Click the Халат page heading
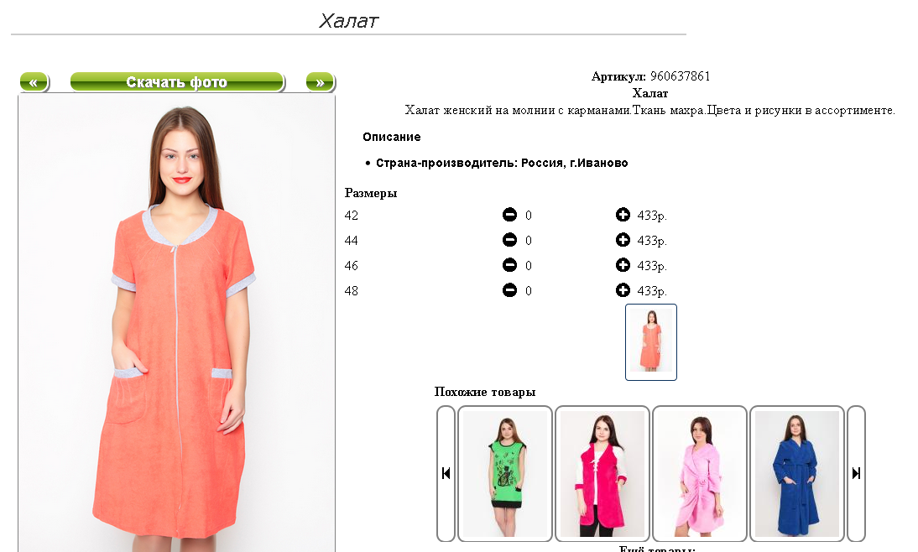918x552 pixels. (348, 21)
